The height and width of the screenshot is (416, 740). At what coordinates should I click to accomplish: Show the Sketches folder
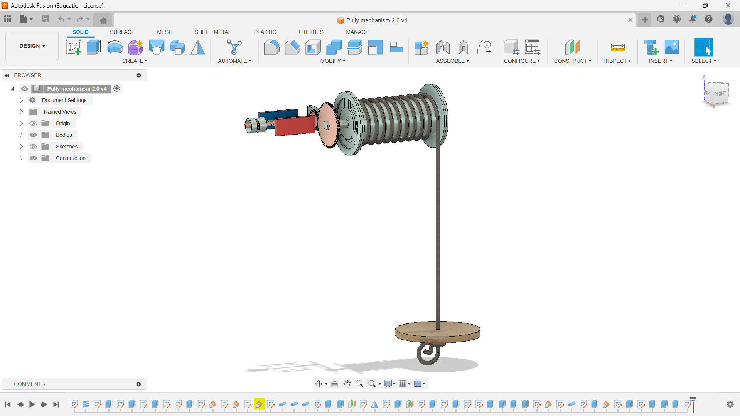click(x=34, y=147)
